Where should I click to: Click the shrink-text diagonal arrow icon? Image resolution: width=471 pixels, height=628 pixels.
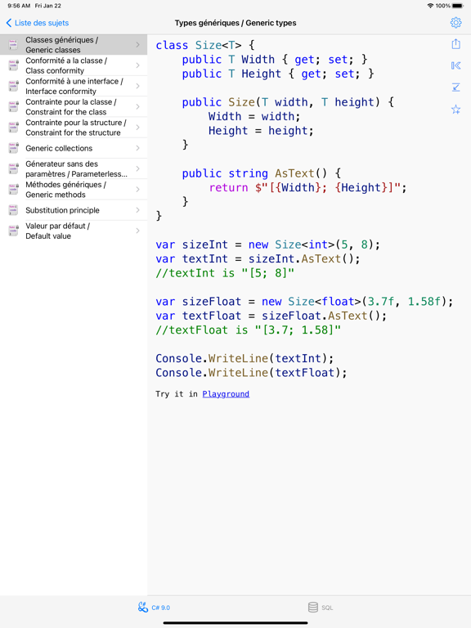(455, 87)
